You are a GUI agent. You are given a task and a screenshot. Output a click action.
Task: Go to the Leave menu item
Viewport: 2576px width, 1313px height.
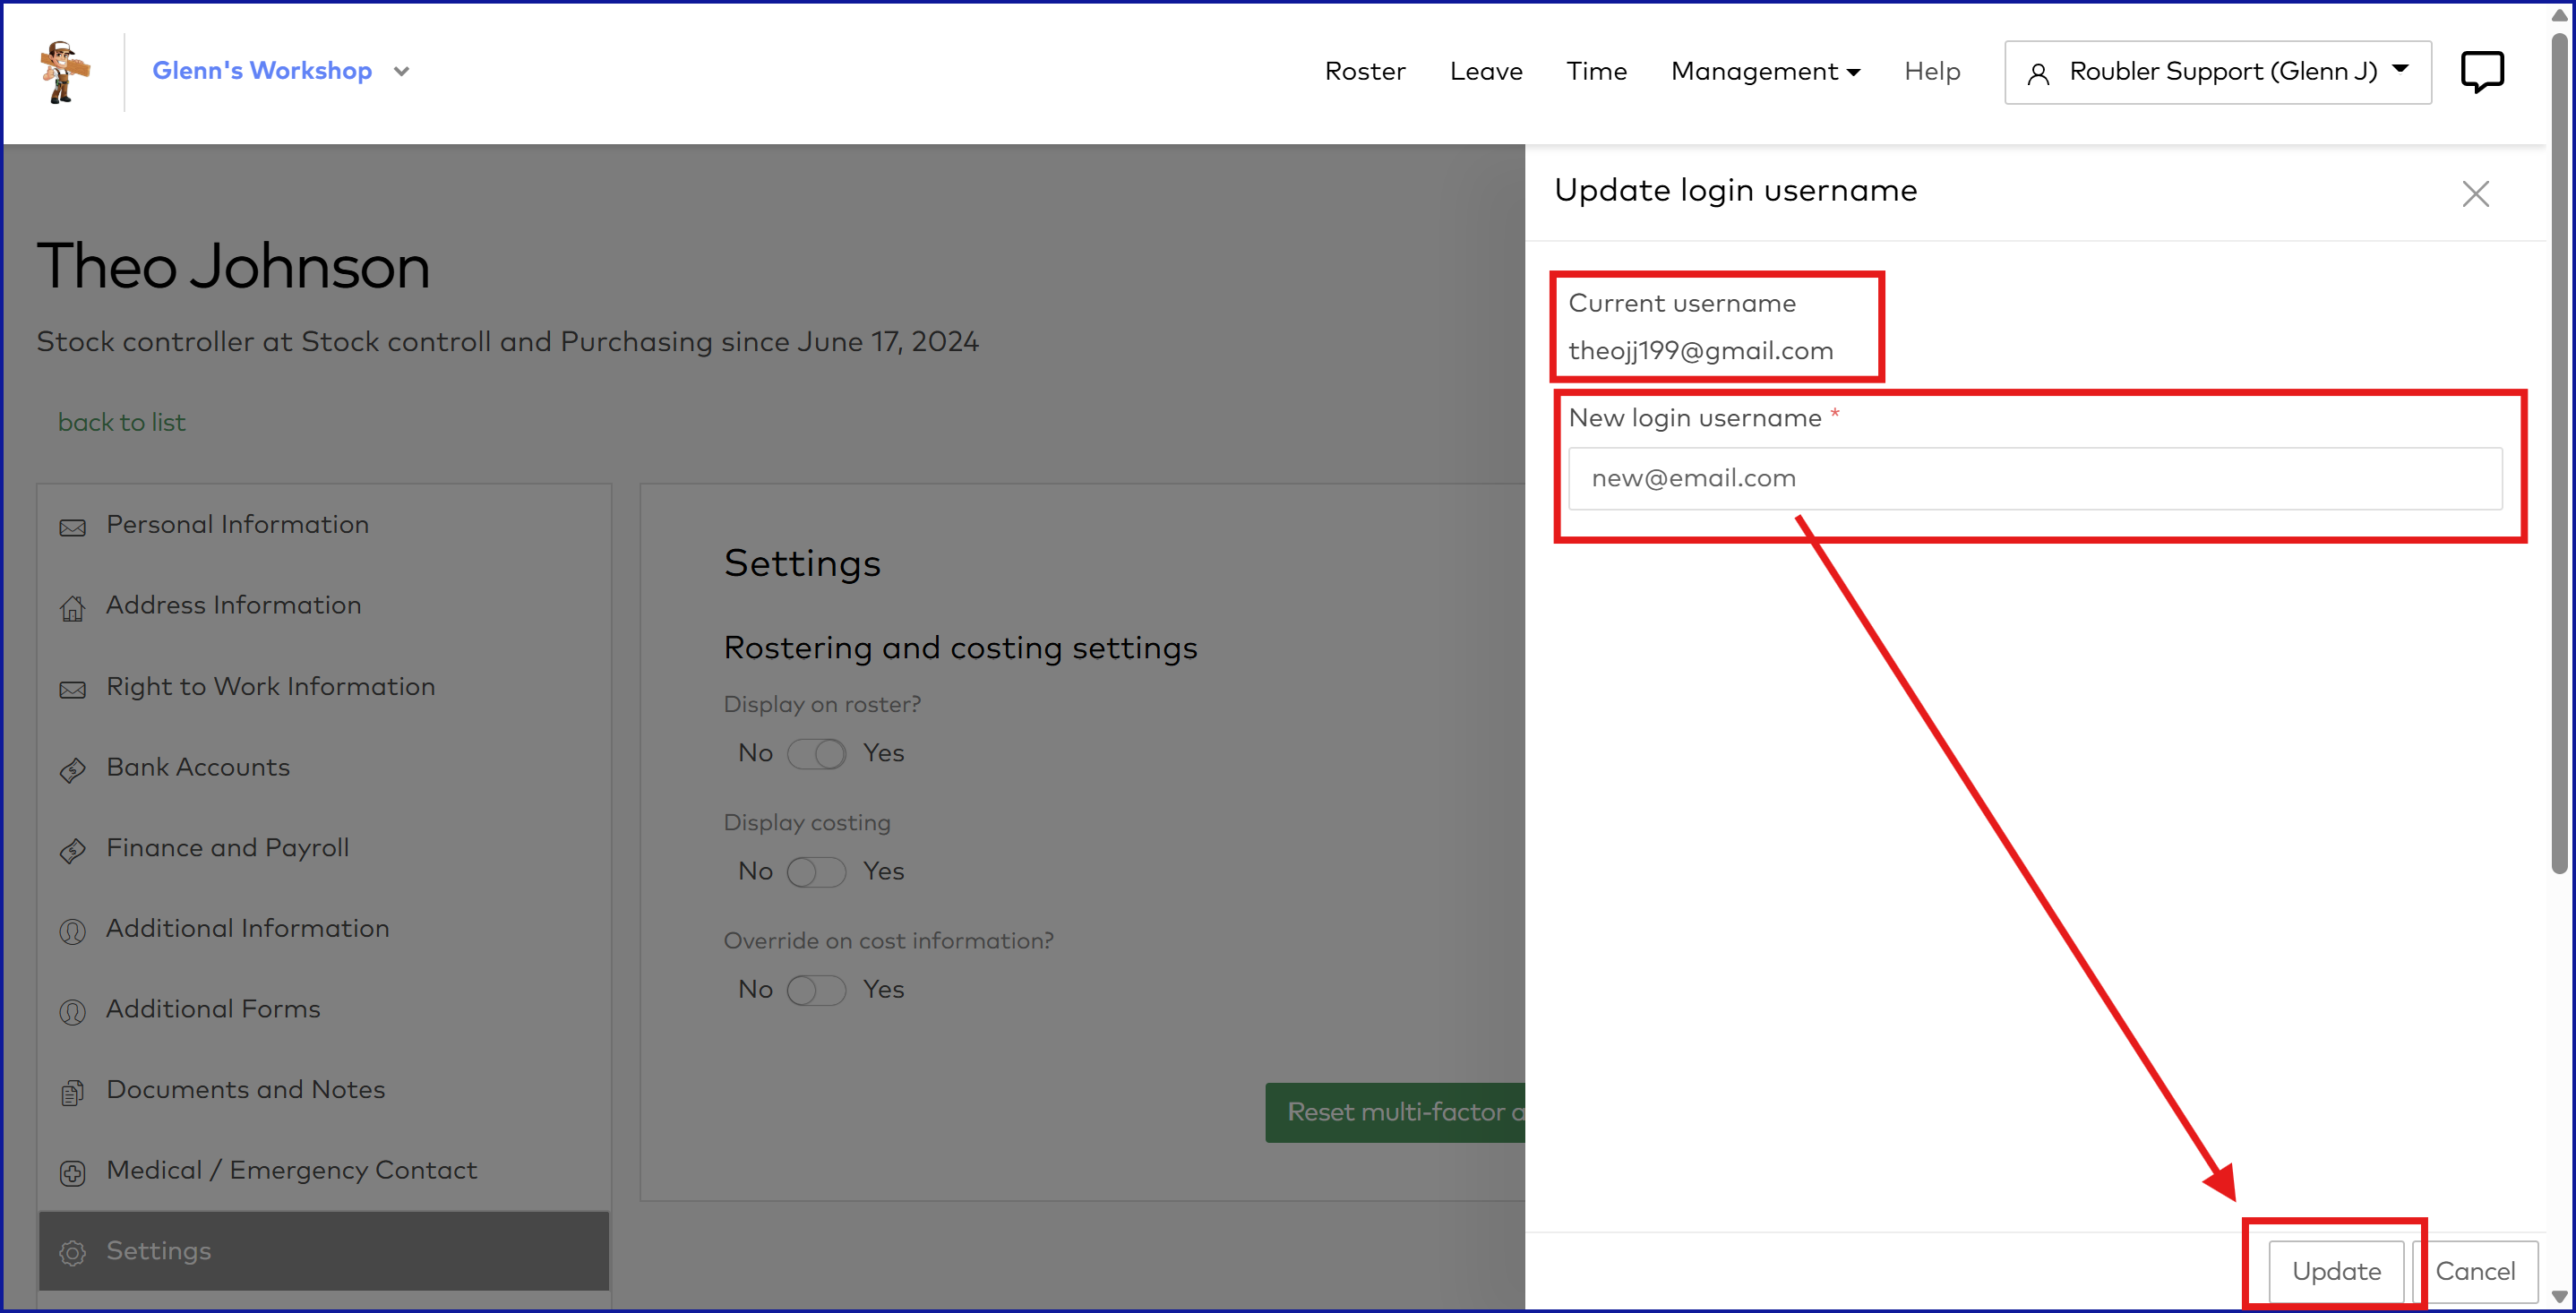tap(1485, 72)
